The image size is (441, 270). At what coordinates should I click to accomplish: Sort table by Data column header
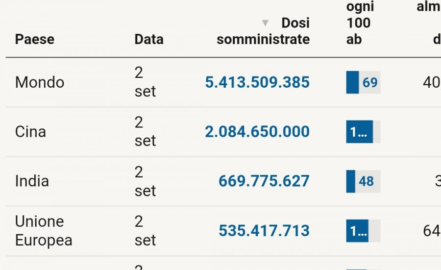[149, 39]
